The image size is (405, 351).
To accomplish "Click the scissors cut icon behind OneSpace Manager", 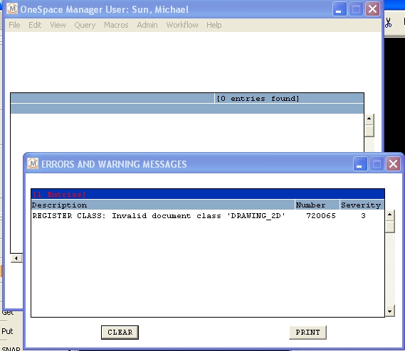I will (388, 23).
